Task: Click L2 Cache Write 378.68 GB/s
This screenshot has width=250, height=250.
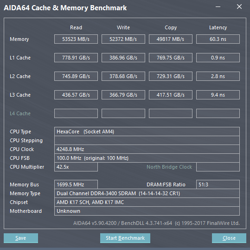Action: click(123, 76)
